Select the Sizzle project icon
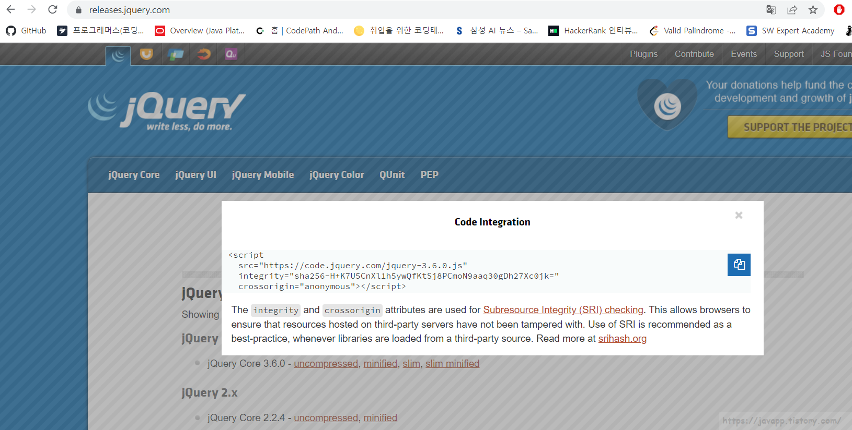The image size is (852, 430). click(x=203, y=54)
